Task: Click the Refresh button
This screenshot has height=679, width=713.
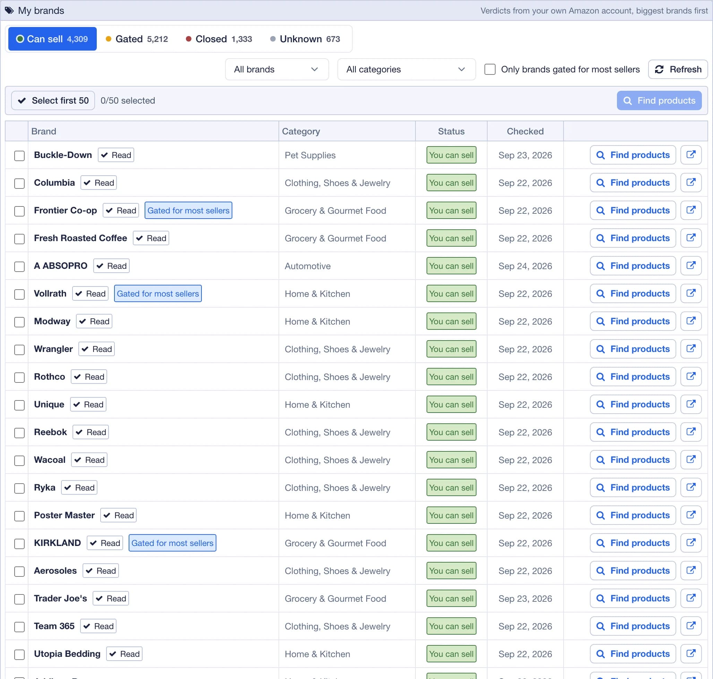Action: (678, 69)
